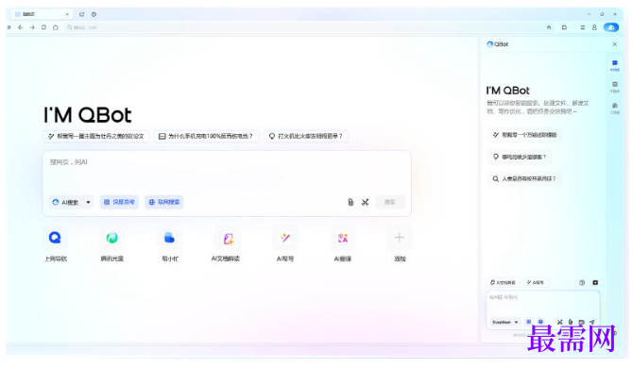This screenshot has height=368, width=633.
Task: Click the address bar search field
Action: click(x=302, y=27)
